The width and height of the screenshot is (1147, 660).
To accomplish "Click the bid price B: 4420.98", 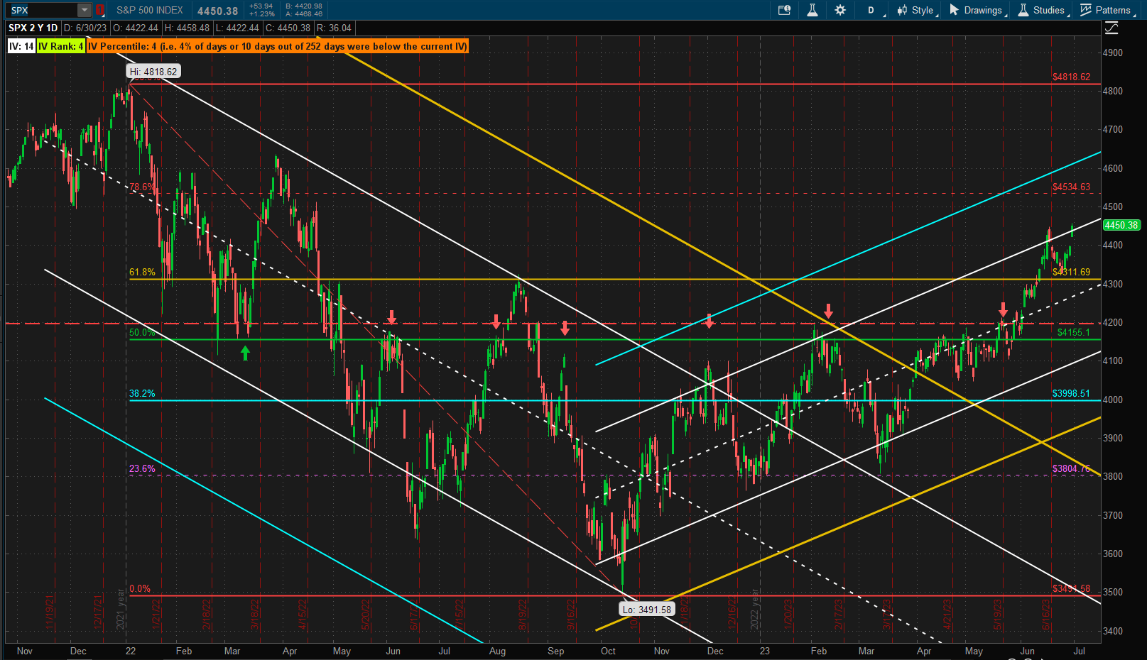I will pos(303,6).
